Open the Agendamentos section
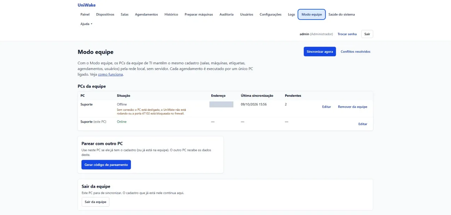Viewport: 451px width, 215px height. [x=146, y=14]
